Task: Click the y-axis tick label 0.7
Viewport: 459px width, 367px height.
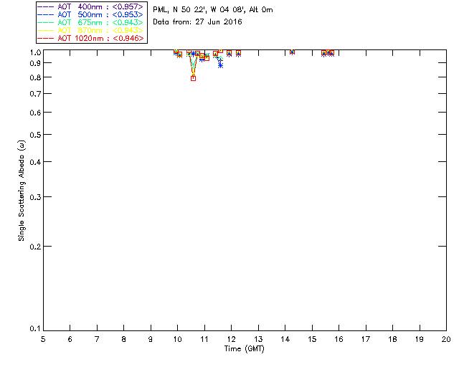Action: pos(35,94)
